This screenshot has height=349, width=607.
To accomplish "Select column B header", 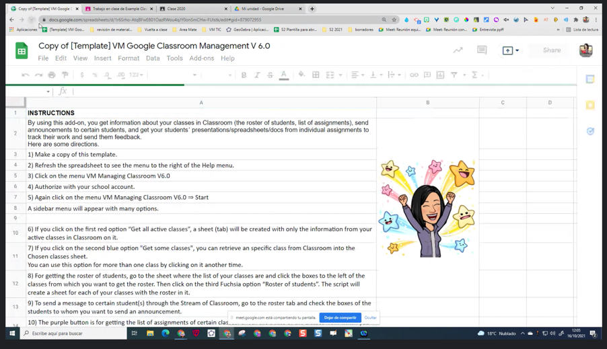I will click(428, 102).
